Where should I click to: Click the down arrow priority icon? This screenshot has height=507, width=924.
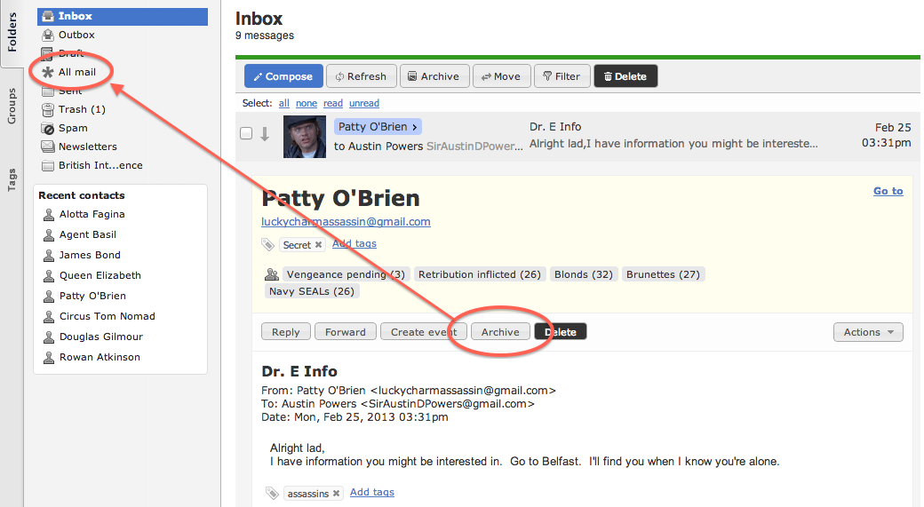pyautogui.click(x=265, y=134)
